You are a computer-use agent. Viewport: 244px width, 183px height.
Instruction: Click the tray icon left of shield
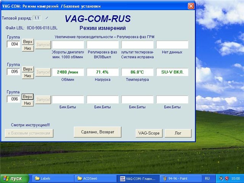click(x=221, y=178)
